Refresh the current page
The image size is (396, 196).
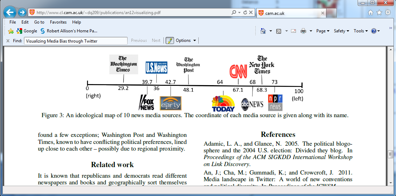(245, 13)
